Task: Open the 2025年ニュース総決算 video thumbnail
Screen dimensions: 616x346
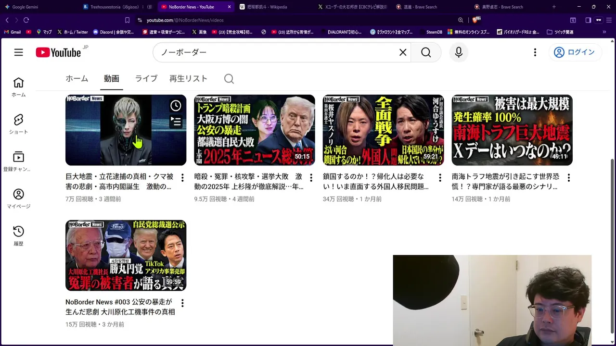Action: click(255, 130)
